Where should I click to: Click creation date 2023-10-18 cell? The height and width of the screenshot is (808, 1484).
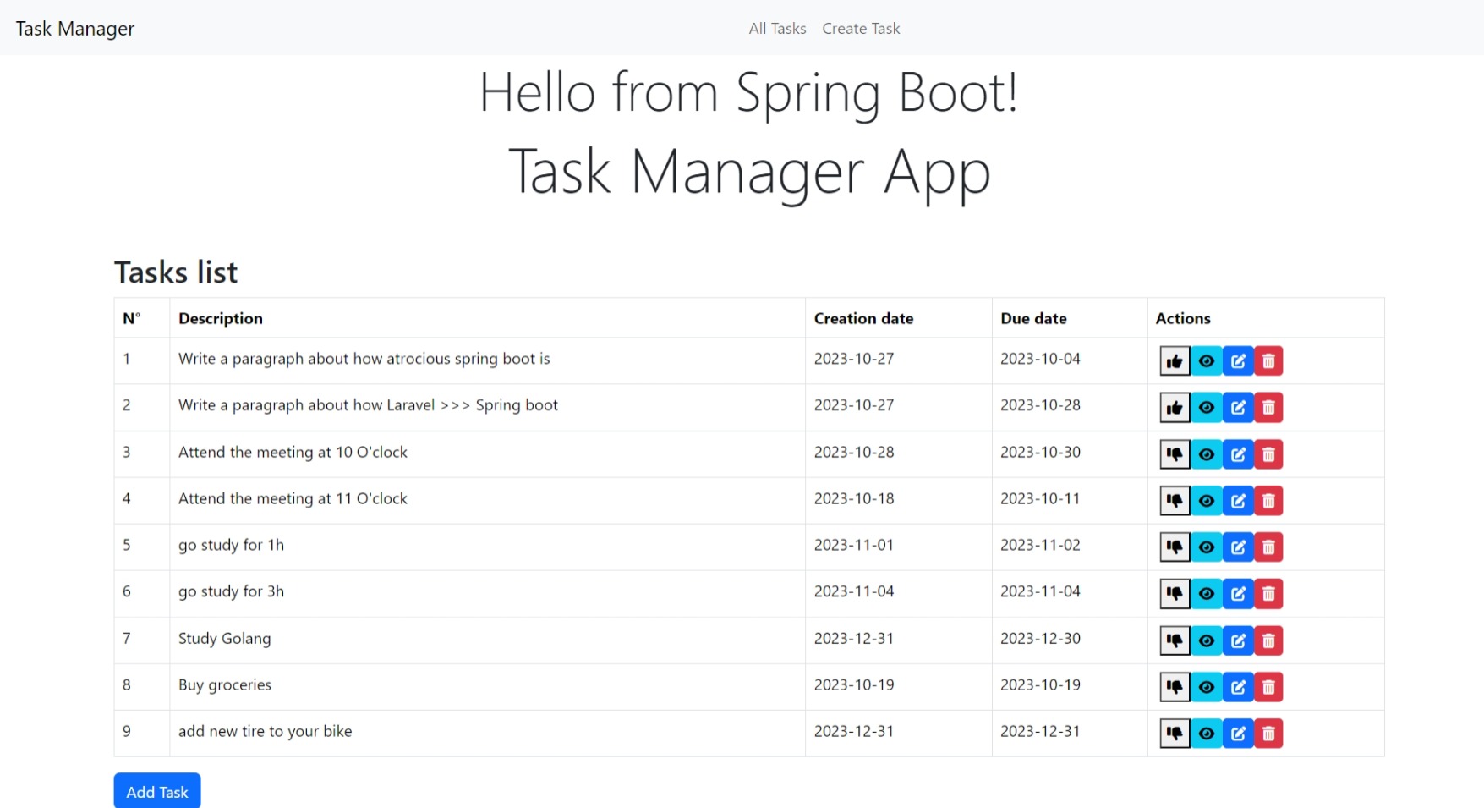tap(899, 500)
